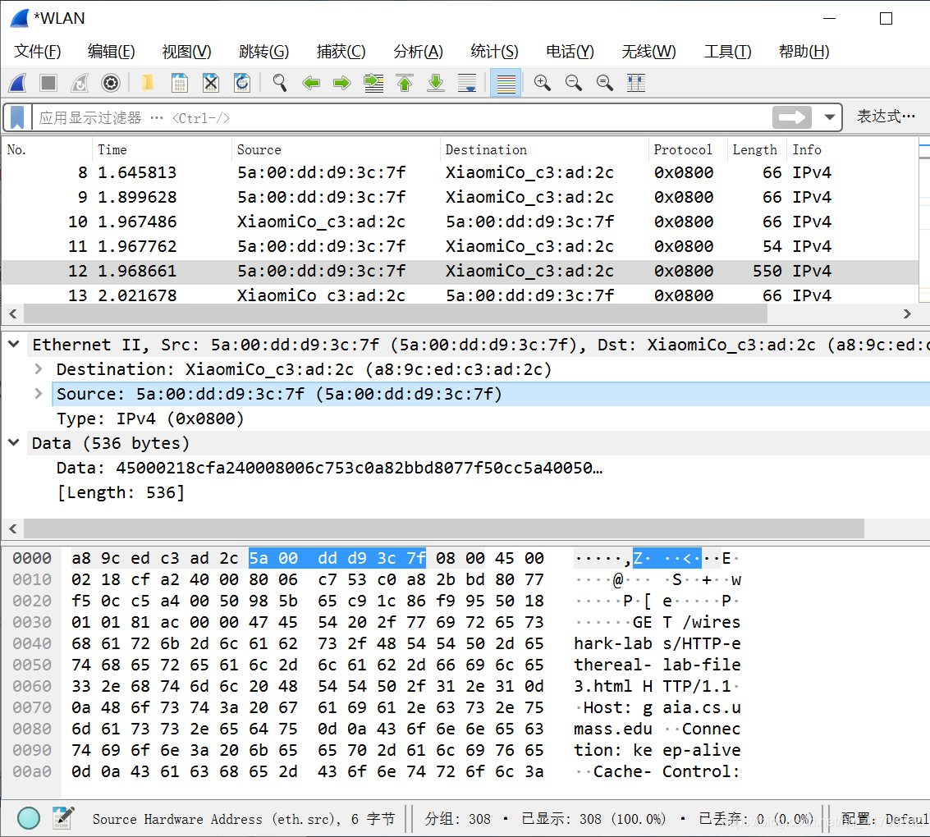Viewport: 930px width, 837px height.
Task: Reload this capture file
Action: [242, 83]
